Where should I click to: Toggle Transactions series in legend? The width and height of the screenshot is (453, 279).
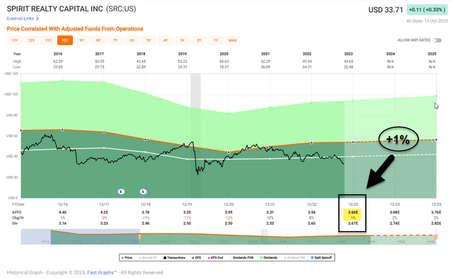(x=174, y=257)
